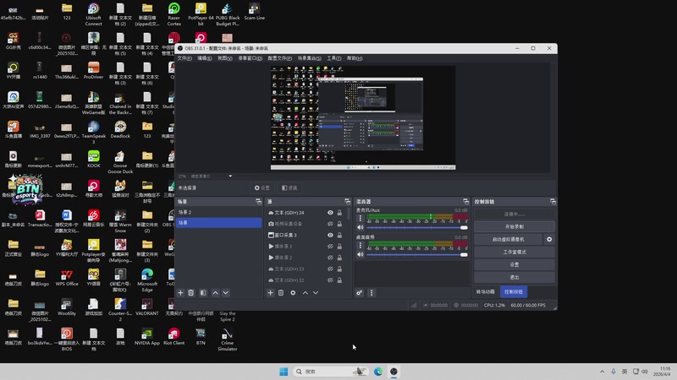Open VALORANT desktop shortcut
The width and height of the screenshot is (677, 380).
147,307
